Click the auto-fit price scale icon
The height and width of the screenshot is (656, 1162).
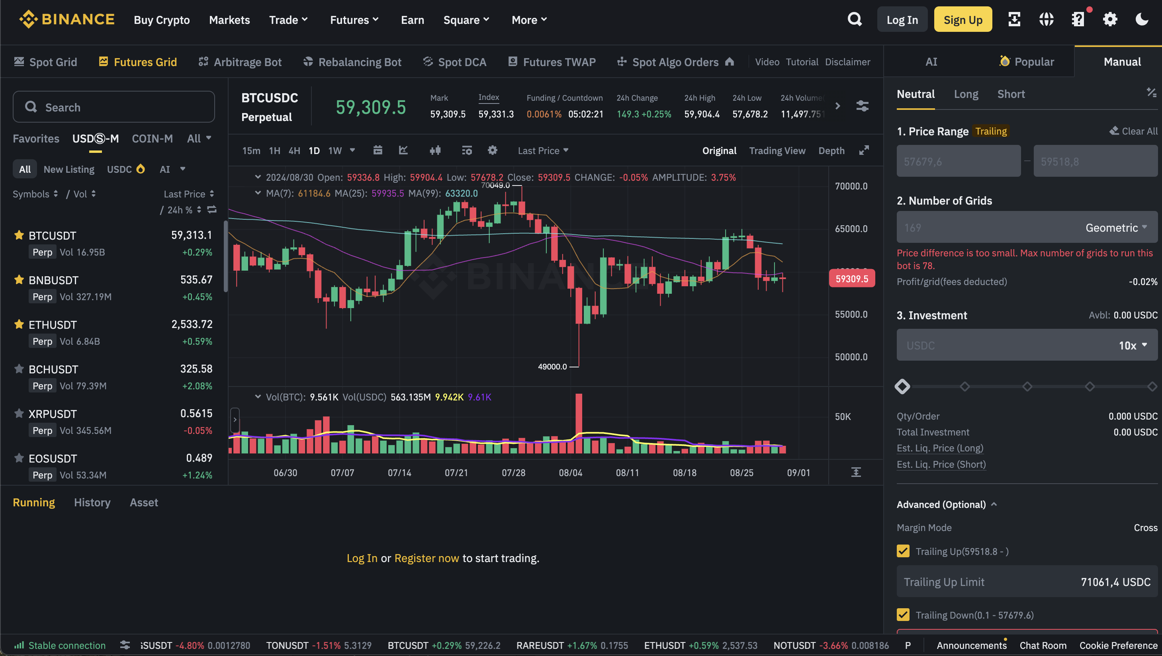[856, 472]
